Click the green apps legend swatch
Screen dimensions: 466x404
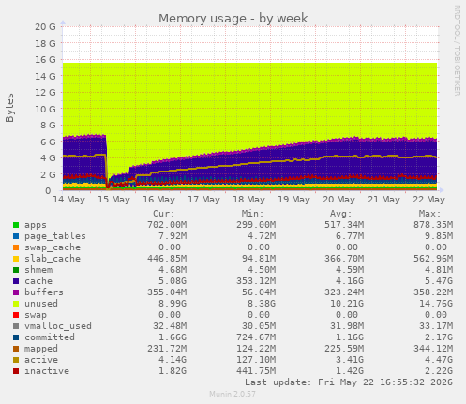pyautogui.click(x=16, y=225)
